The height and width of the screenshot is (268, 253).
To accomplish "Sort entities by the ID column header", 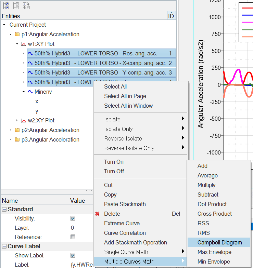I will click(x=171, y=16).
